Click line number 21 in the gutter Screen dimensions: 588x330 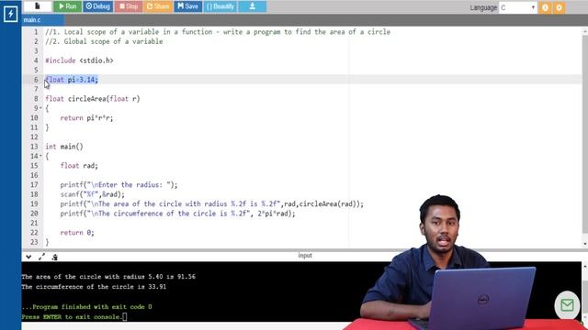34,223
